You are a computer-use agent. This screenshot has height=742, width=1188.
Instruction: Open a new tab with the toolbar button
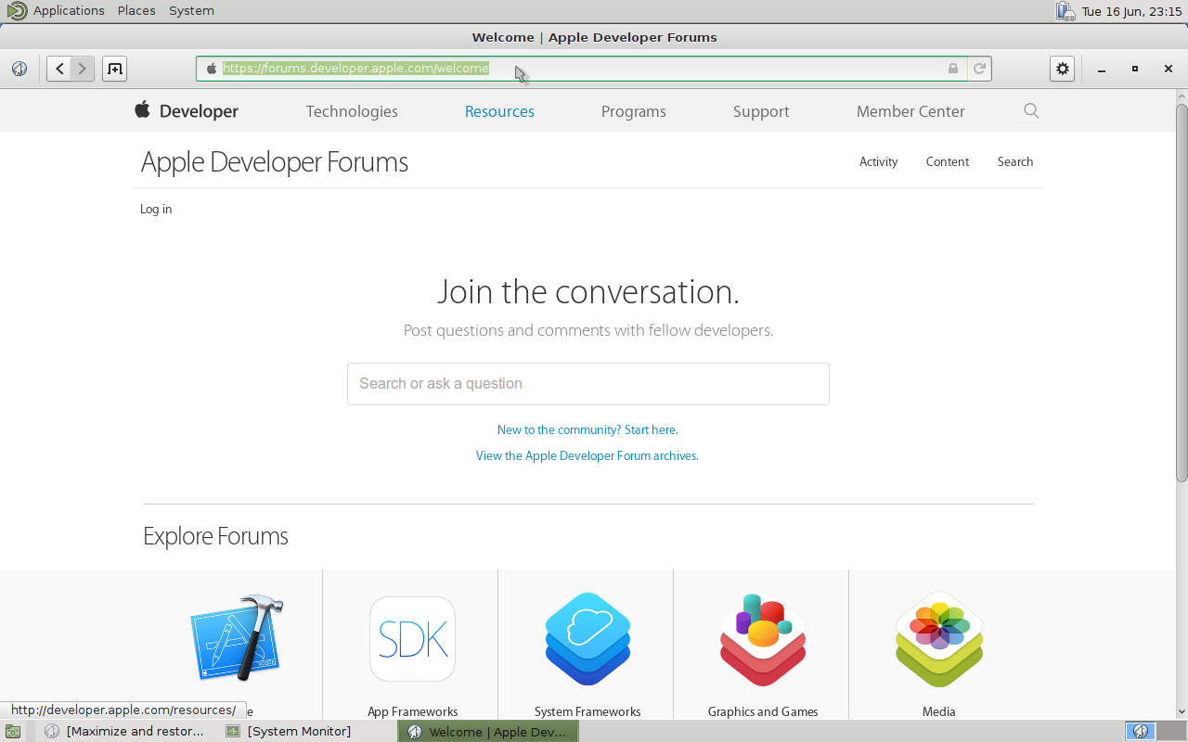(x=114, y=69)
